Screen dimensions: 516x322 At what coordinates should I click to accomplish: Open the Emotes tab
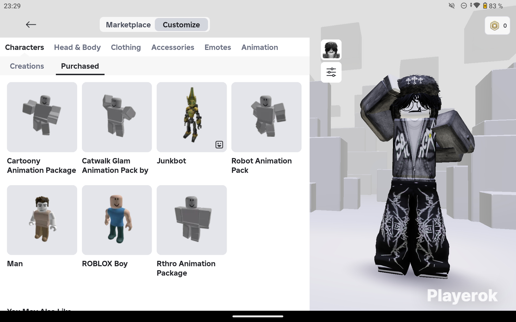pyautogui.click(x=218, y=47)
